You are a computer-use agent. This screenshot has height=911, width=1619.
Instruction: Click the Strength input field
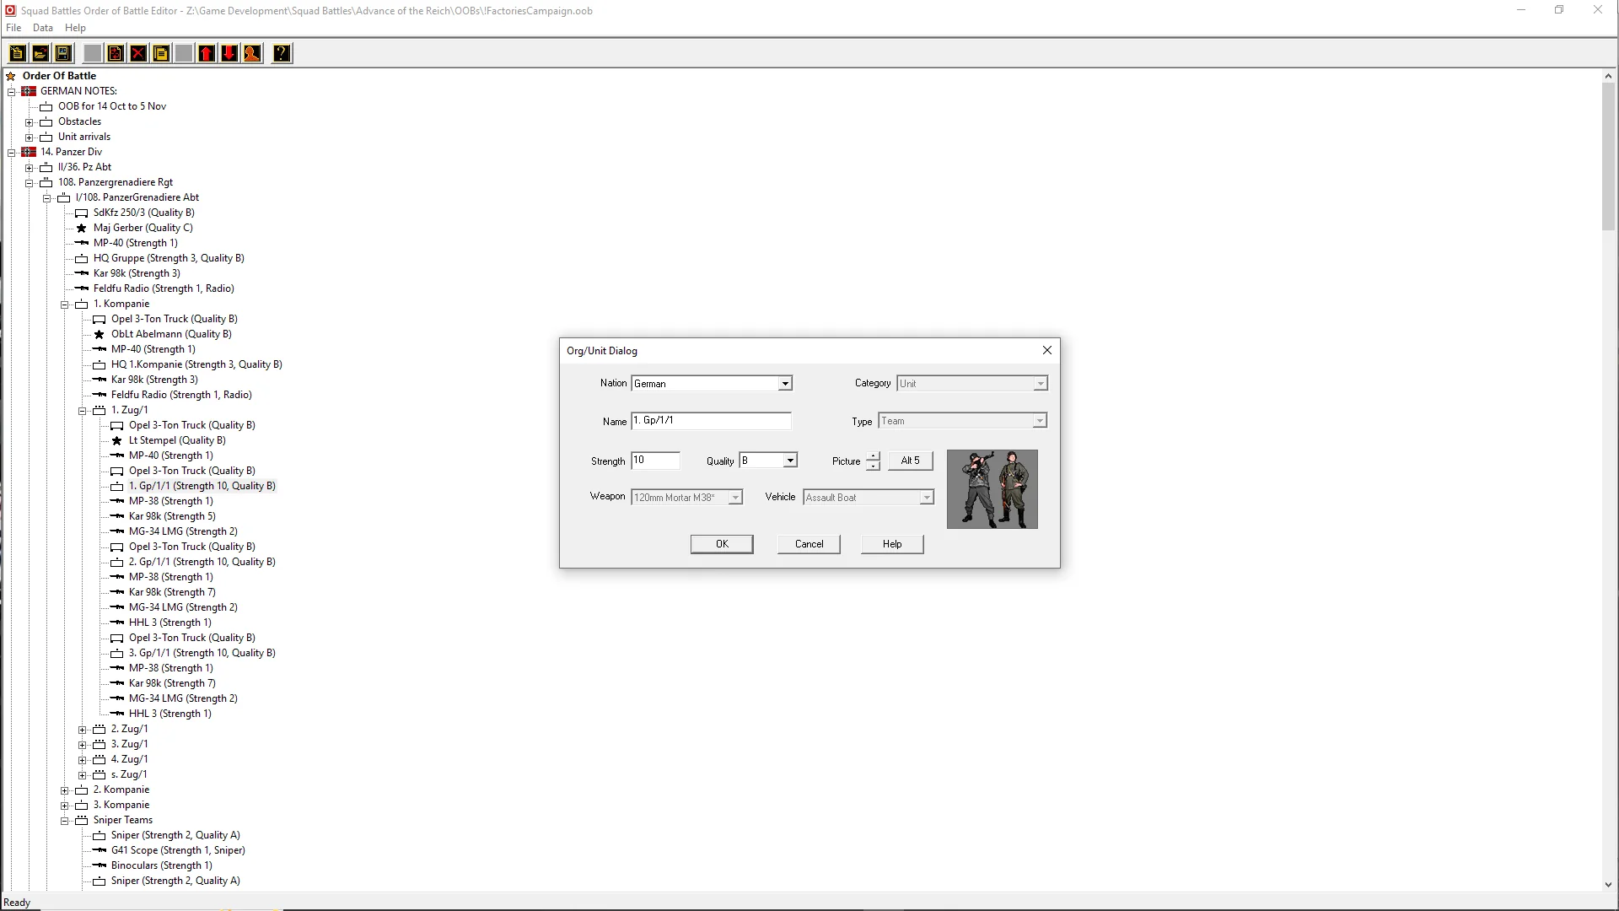(655, 461)
